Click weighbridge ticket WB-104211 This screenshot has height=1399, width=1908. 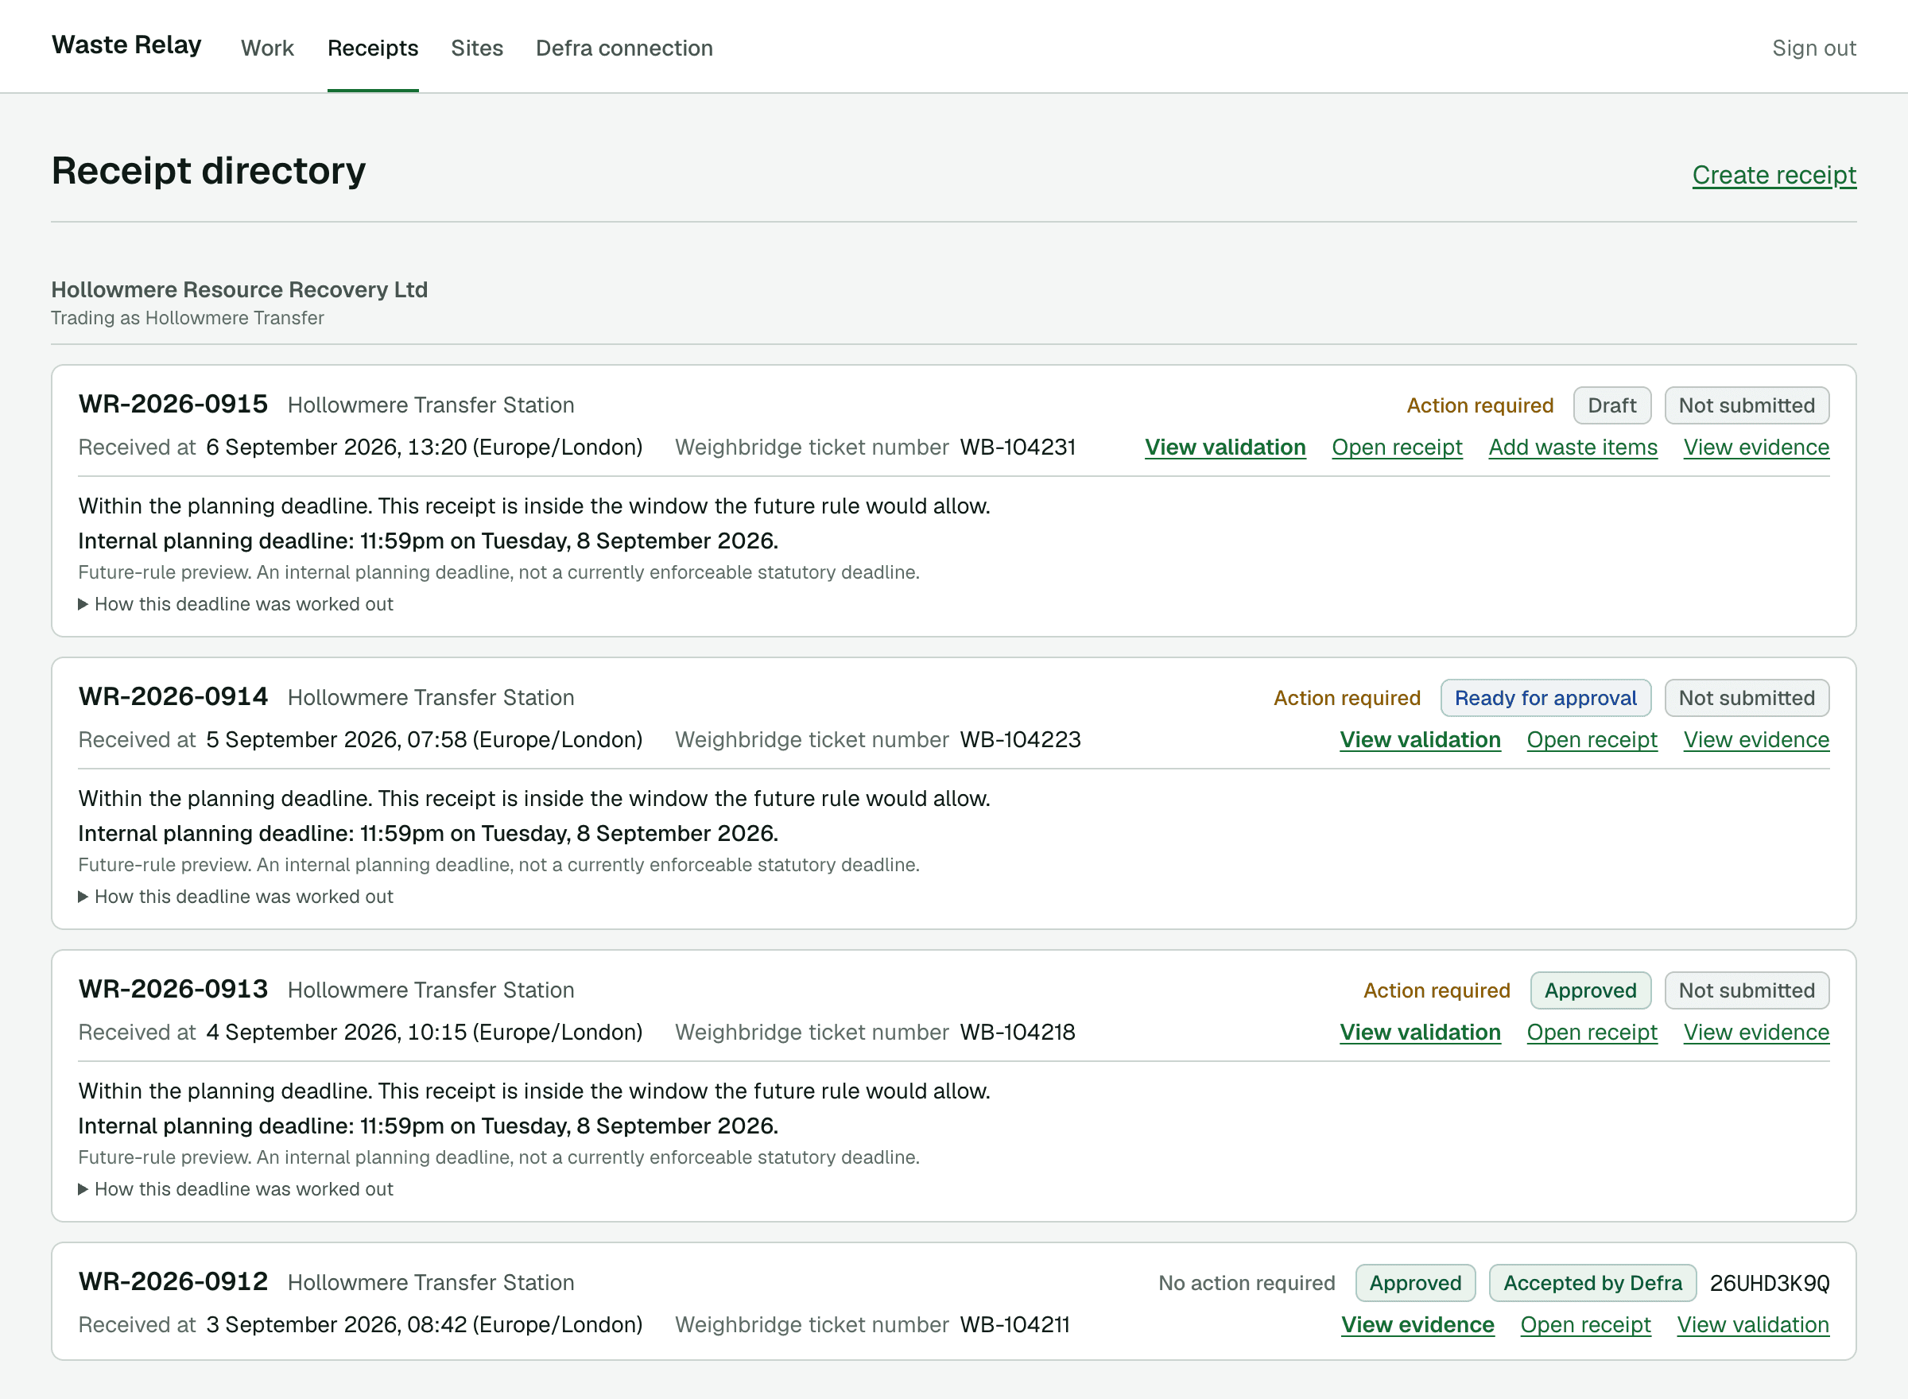click(x=1014, y=1324)
